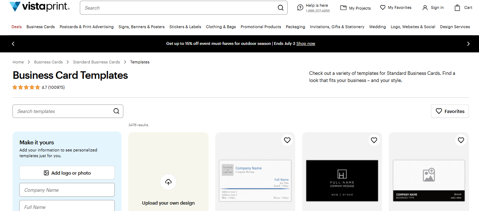This screenshot has height=211, width=479.
Task: Select the Upload your own design tile
Action: pos(168,182)
